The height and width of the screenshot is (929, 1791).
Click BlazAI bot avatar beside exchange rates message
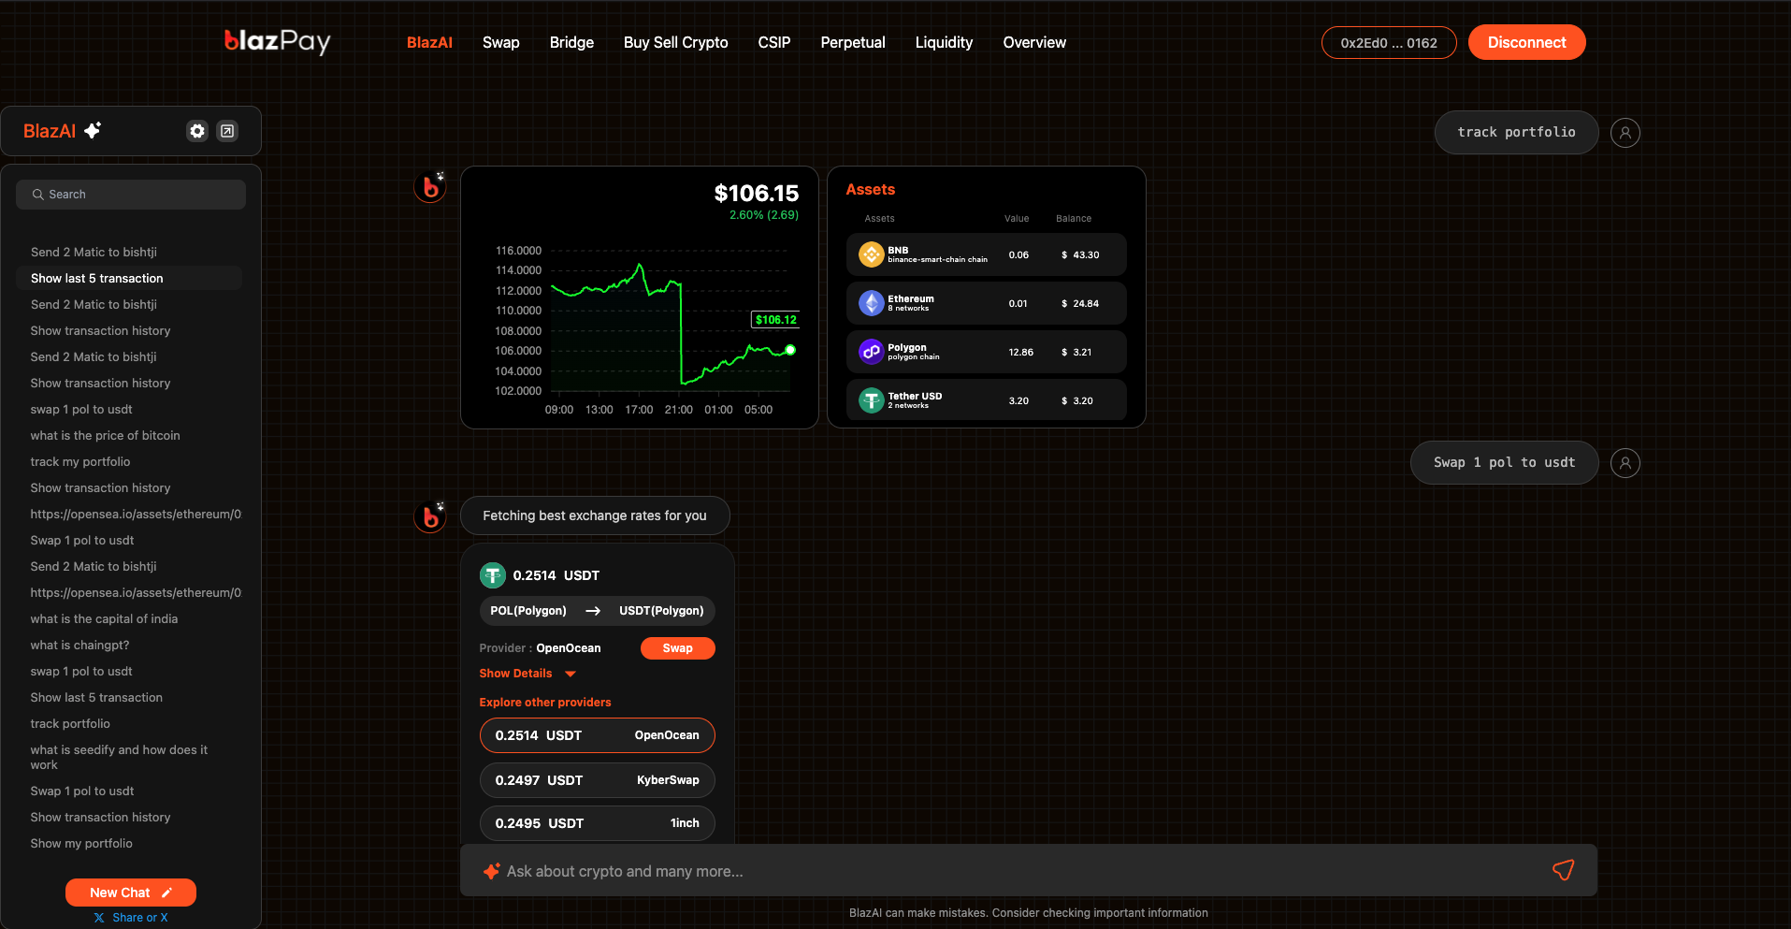pyautogui.click(x=430, y=516)
